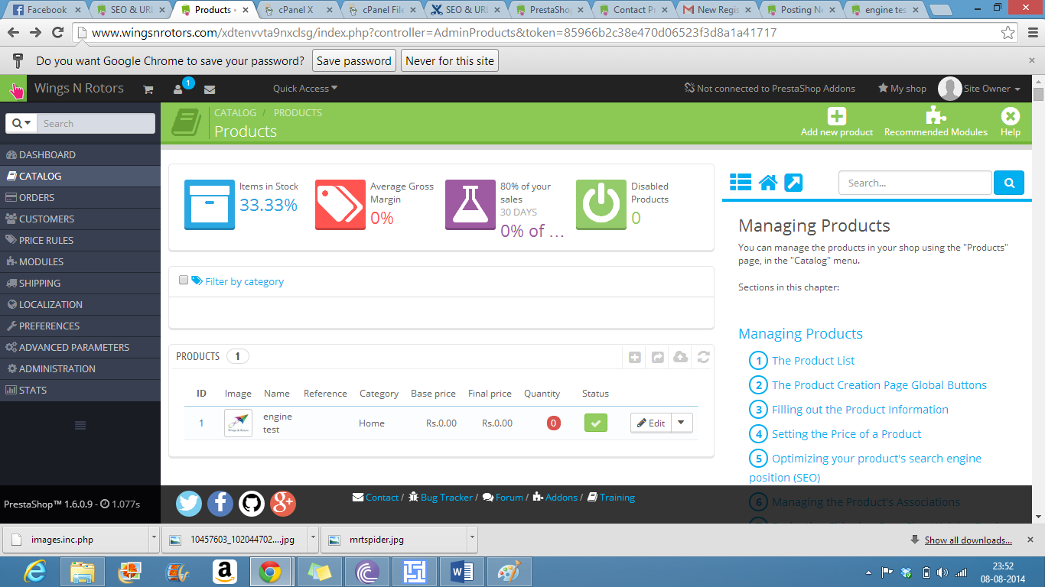Open the Modules menu

(80, 261)
